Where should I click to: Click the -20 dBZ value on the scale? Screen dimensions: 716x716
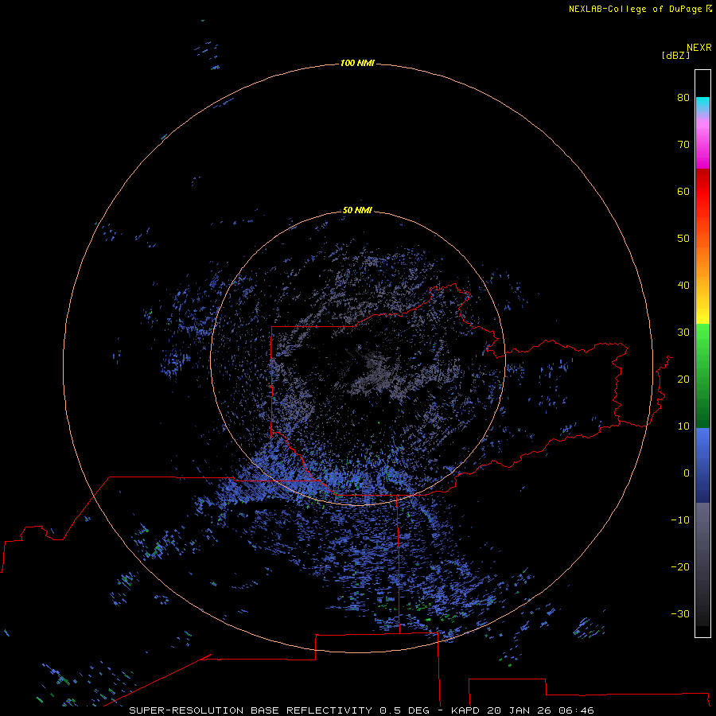tap(680, 566)
